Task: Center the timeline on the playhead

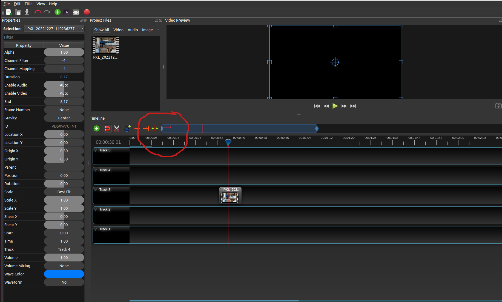Action: point(154,128)
